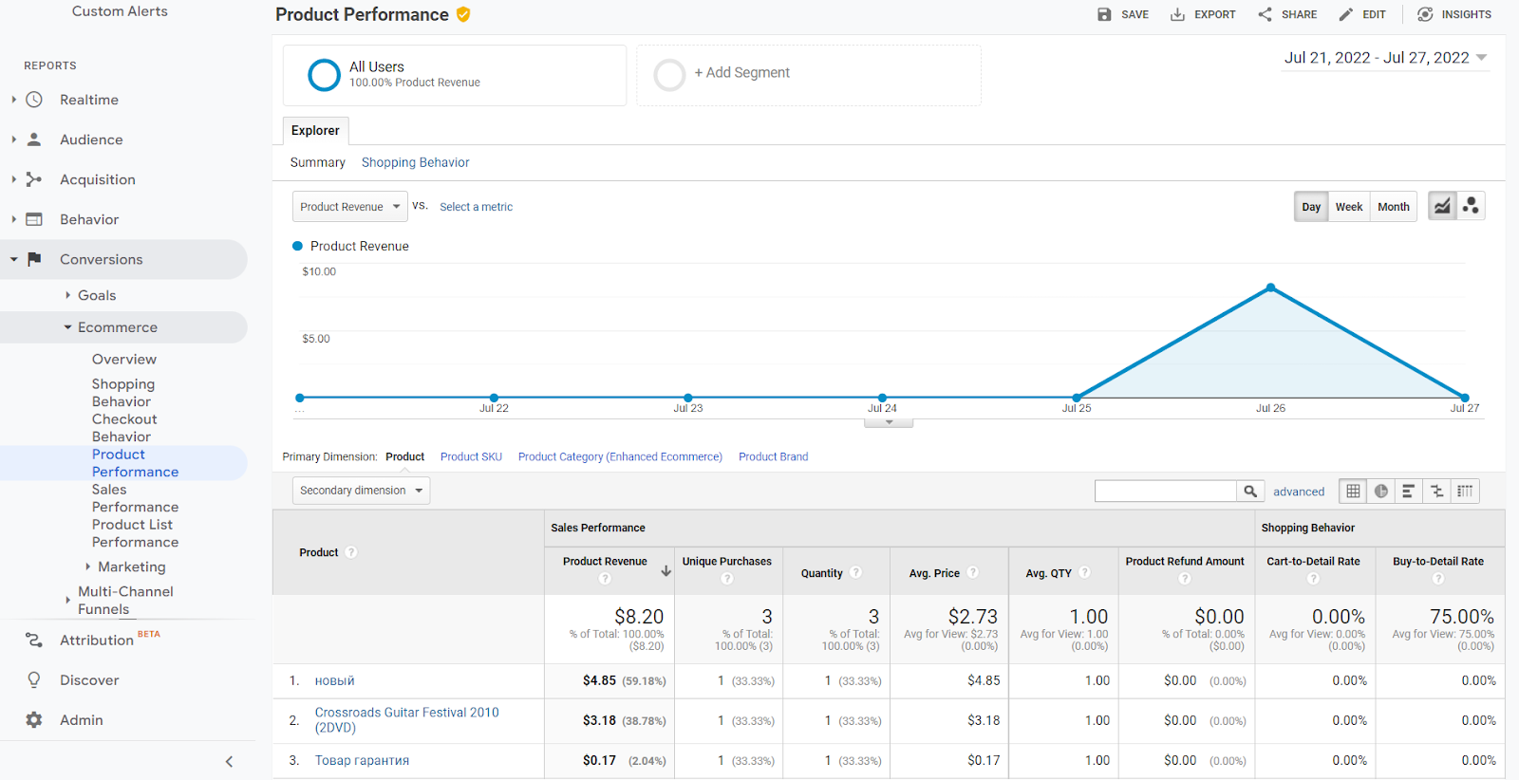Click the Export download icon
The width and height of the screenshot is (1519, 780).
click(1177, 14)
